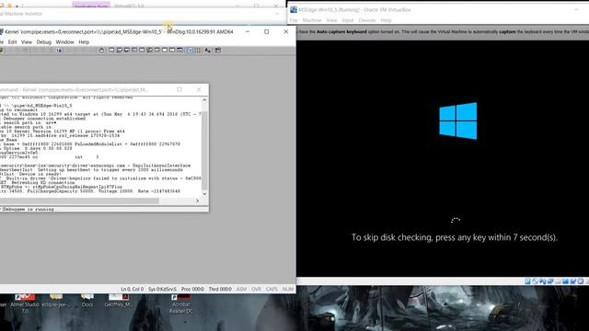Screen dimensions: 589x331
Task: Click Command window scroll down arrow
Action: [x=204, y=194]
